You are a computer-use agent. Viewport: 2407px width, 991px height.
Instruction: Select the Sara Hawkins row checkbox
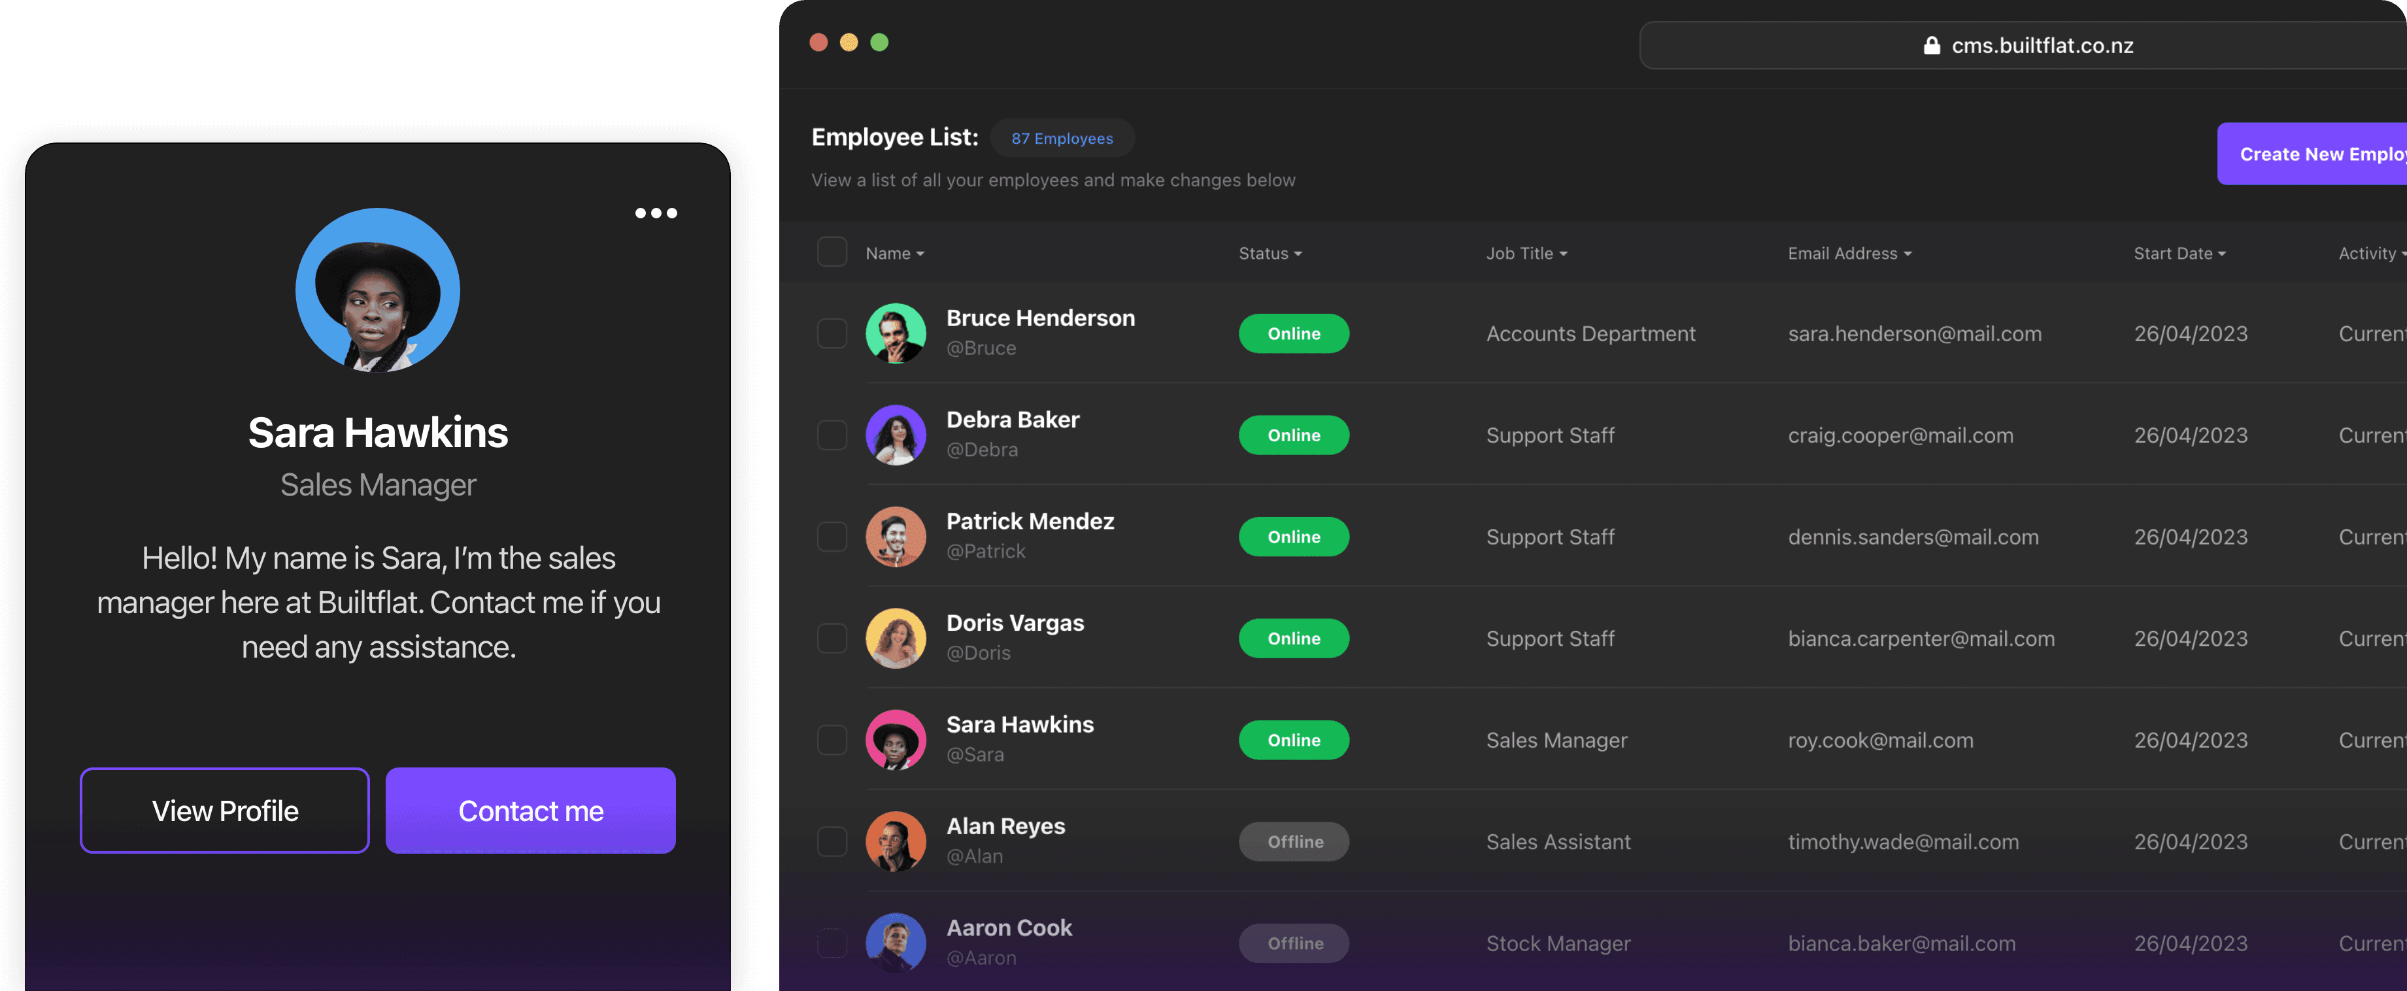832,740
